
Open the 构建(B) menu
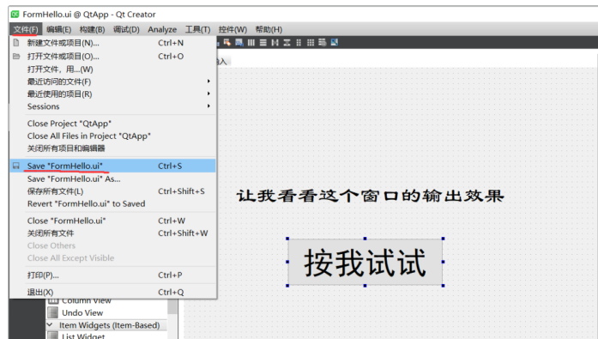[93, 29]
